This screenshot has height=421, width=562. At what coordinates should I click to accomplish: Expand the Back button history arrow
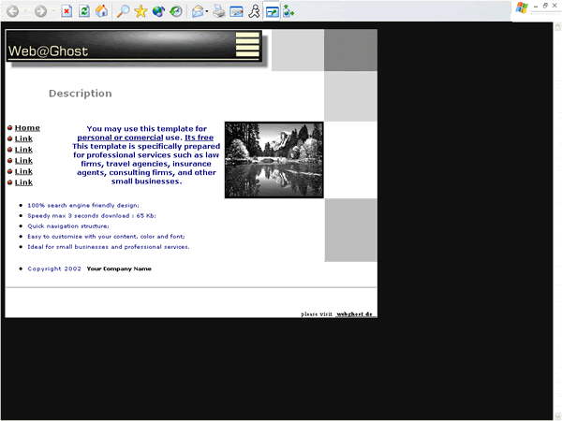tap(23, 11)
